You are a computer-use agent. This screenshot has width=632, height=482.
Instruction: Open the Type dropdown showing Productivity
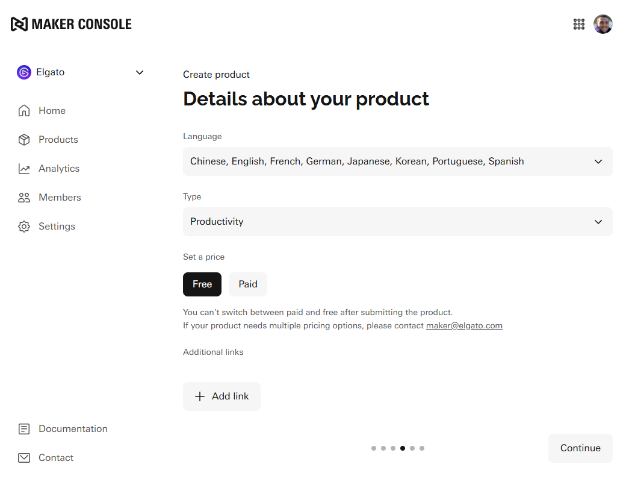pyautogui.click(x=397, y=222)
